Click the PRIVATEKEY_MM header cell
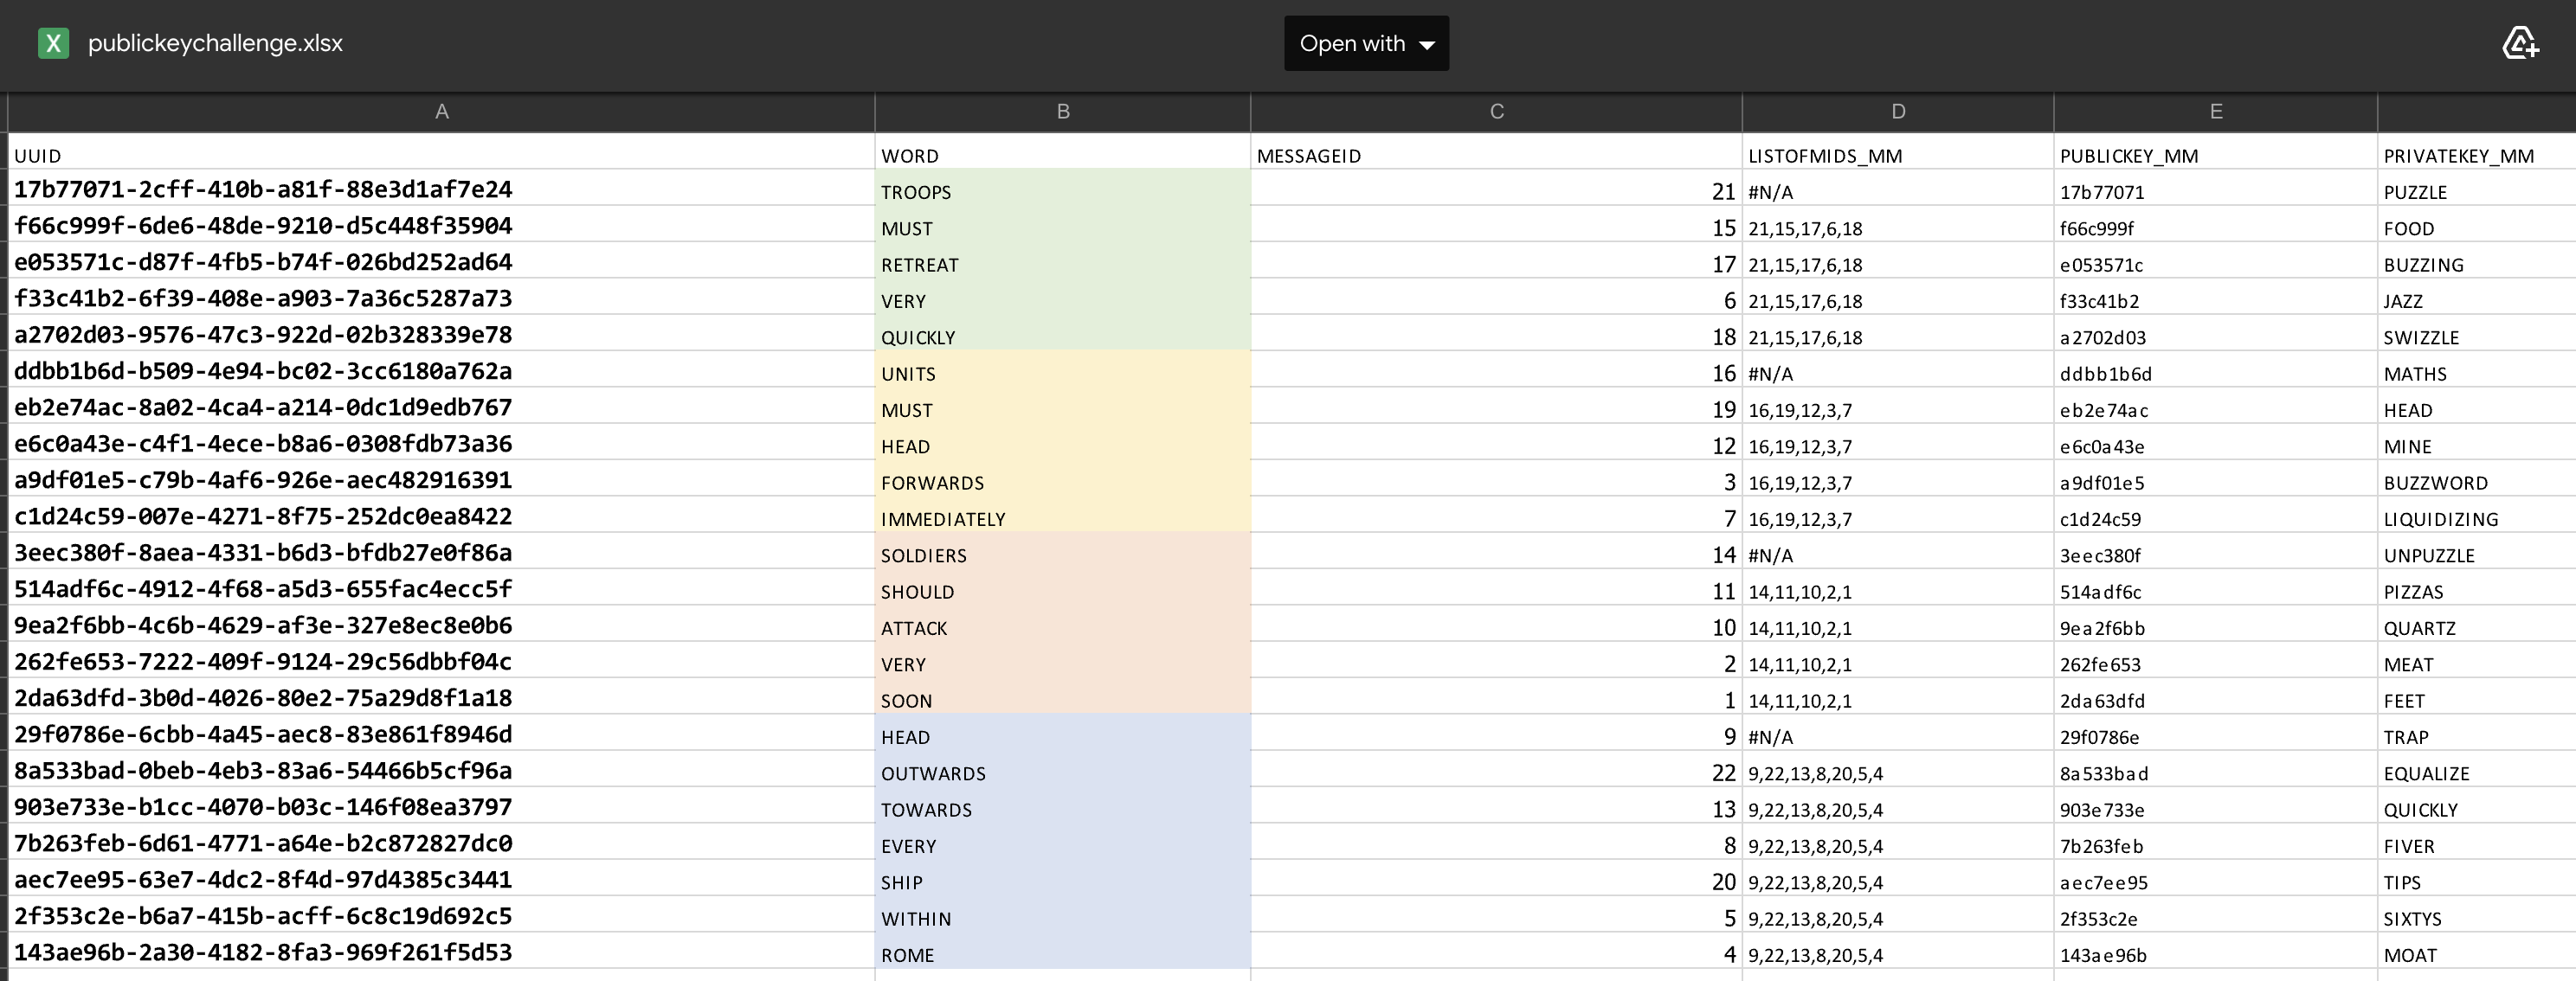This screenshot has height=981, width=2576. 2458,156
